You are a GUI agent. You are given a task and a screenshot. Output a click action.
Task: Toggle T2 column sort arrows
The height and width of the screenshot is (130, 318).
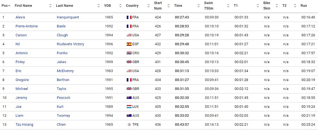coord(295,6)
